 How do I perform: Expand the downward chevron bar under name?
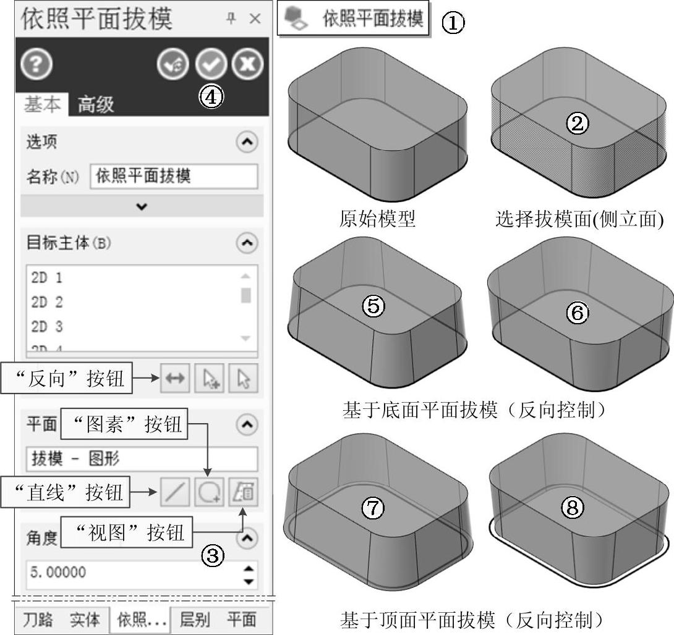142,206
